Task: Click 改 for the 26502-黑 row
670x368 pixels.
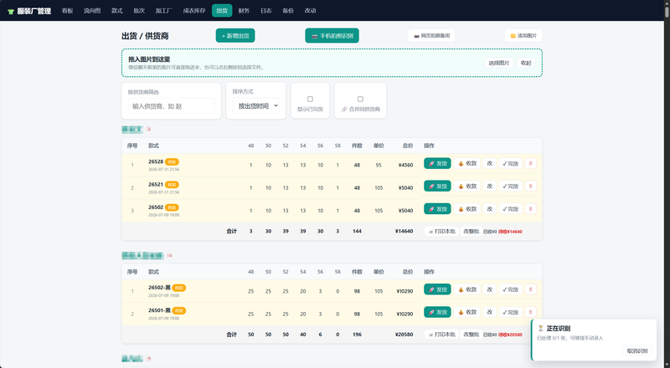Action: coord(490,289)
